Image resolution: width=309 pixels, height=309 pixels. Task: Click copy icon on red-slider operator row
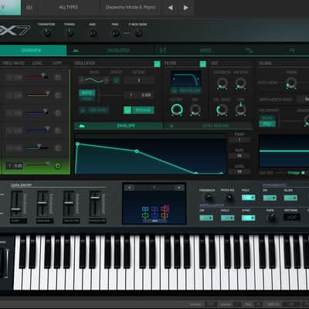tap(58, 77)
